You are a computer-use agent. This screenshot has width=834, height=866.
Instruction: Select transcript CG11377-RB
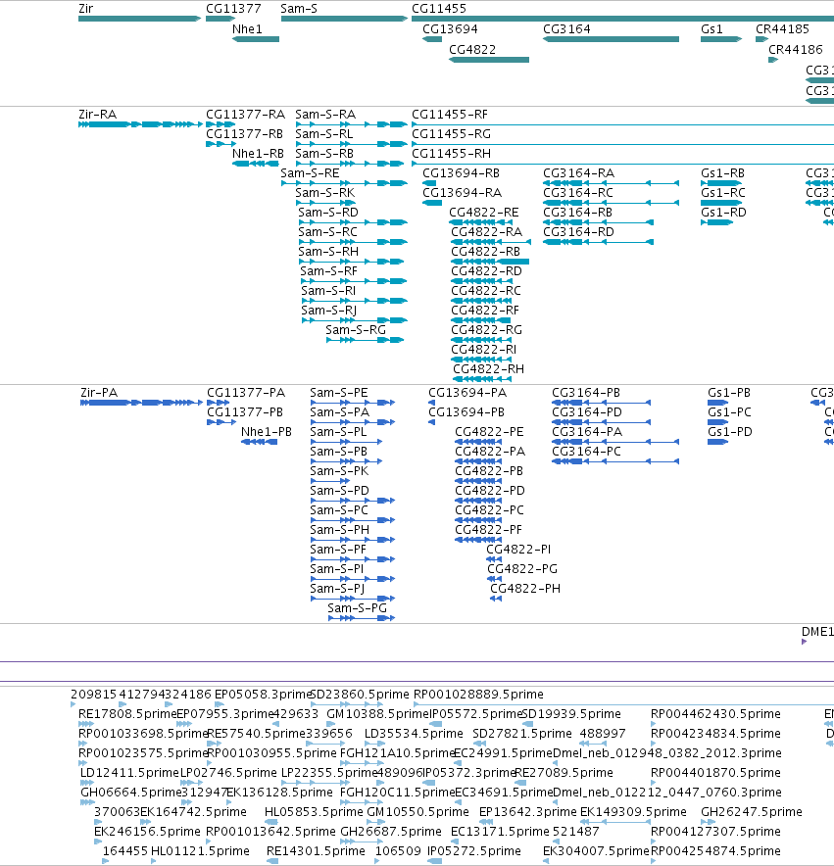coord(244,134)
